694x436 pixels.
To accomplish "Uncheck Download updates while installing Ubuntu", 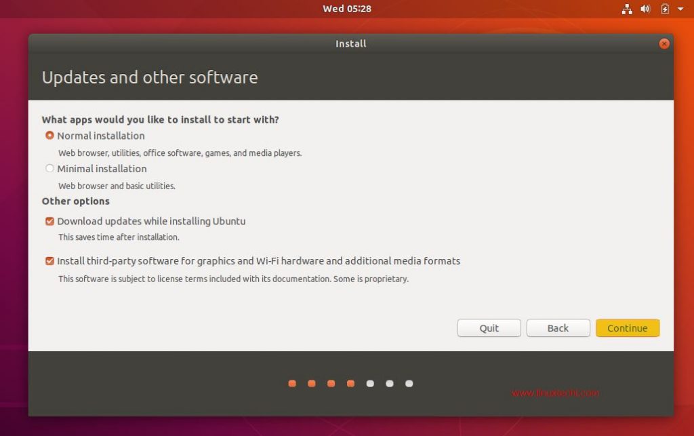I will [x=49, y=221].
